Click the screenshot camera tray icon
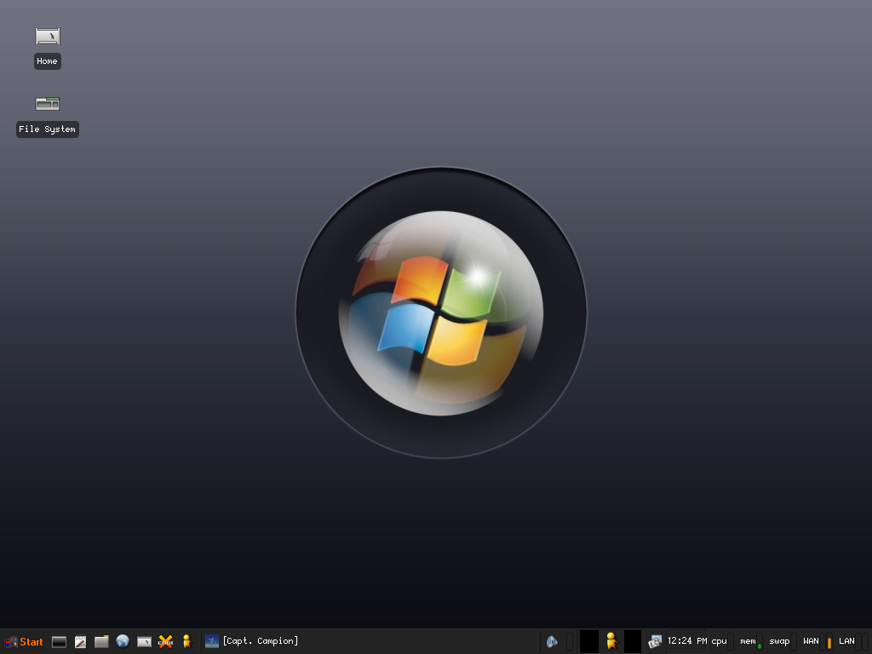 pyautogui.click(x=655, y=642)
